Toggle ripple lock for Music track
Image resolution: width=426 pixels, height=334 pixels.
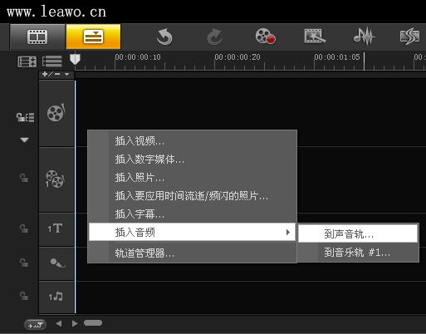(24, 296)
